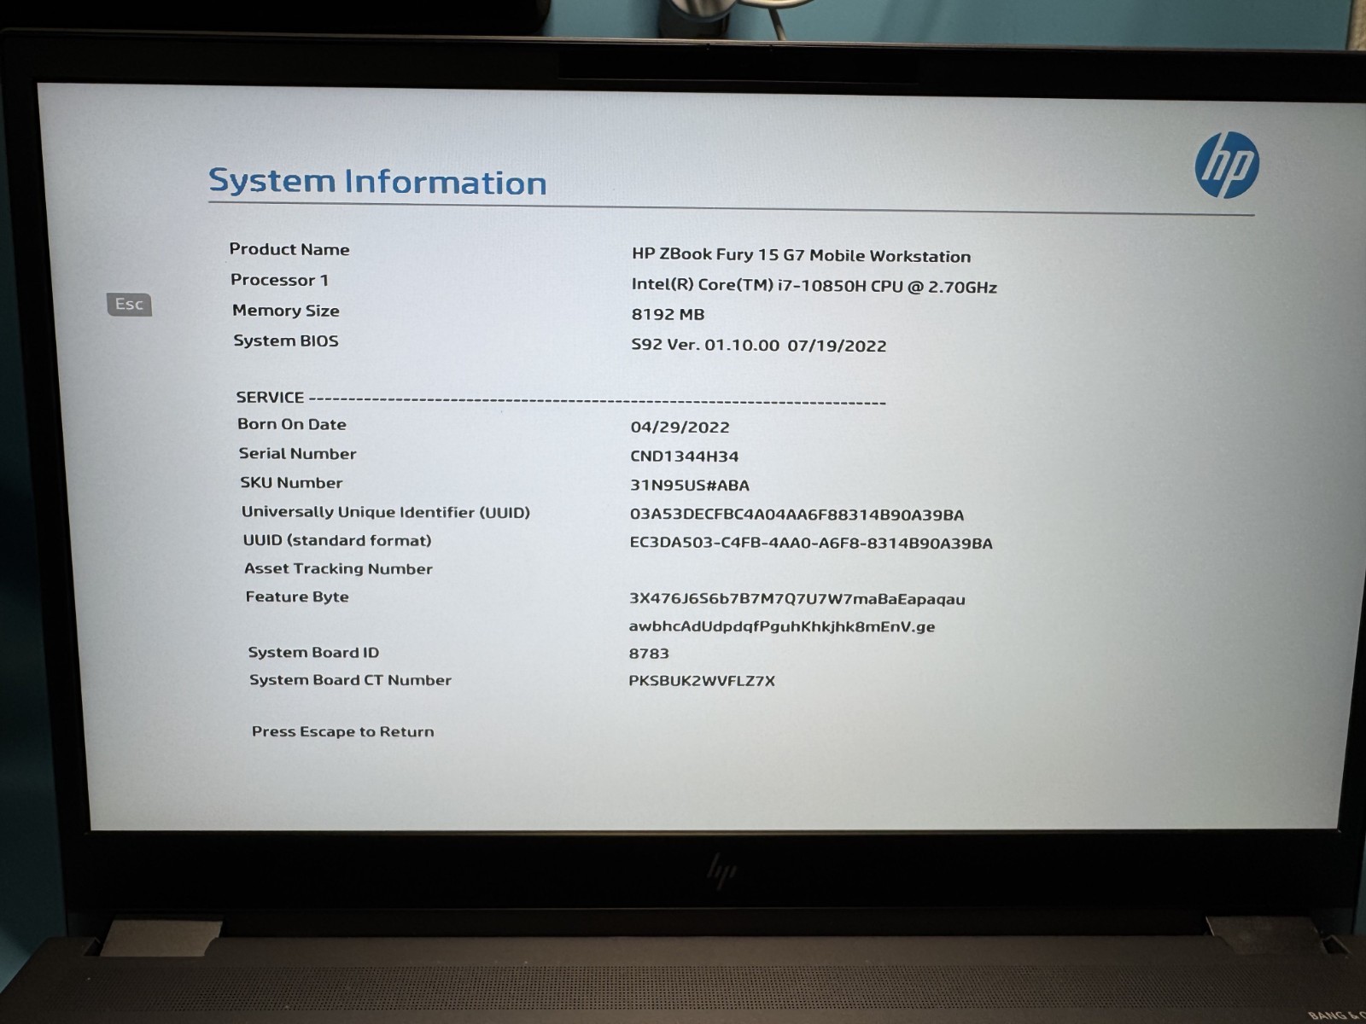
Task: Click the Press Escape to Return text
Action: click(342, 731)
